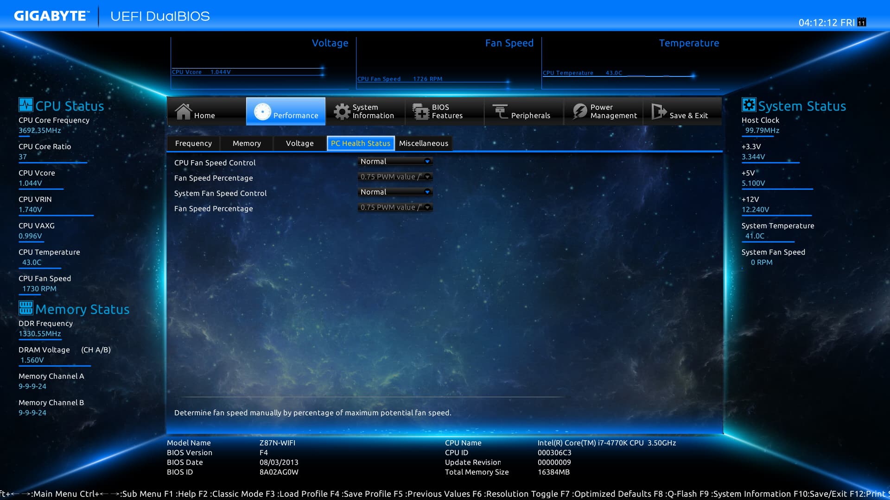Select the Memory sub-tab
The height and width of the screenshot is (500, 890).
point(247,144)
